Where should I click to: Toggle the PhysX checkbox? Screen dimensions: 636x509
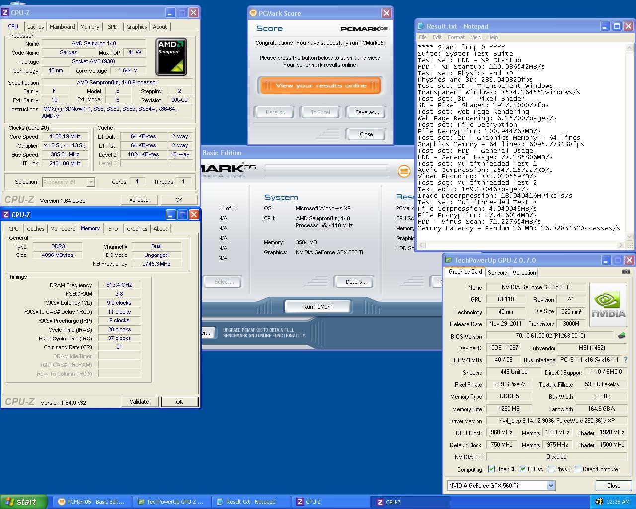(x=551, y=469)
